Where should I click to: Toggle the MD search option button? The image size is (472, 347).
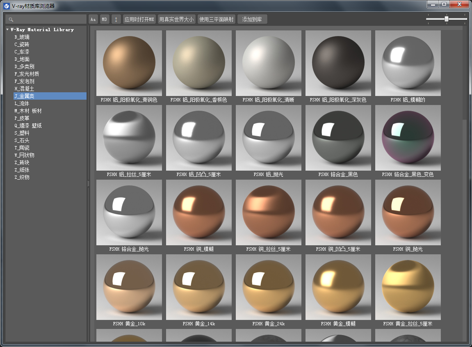[x=105, y=19]
